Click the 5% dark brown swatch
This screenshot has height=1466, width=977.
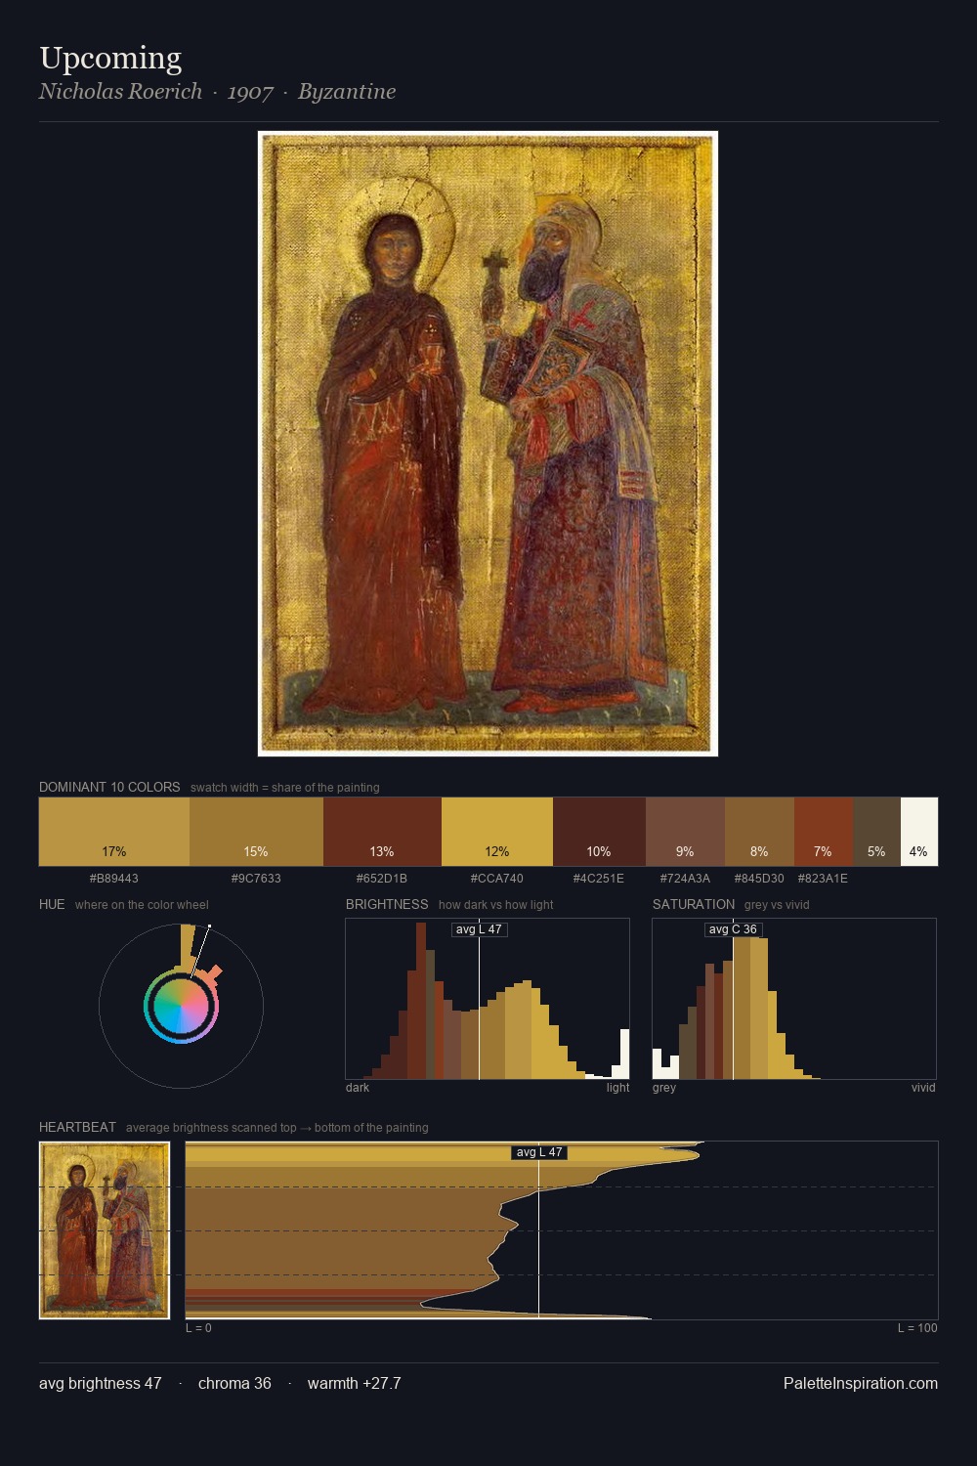pos(876,832)
